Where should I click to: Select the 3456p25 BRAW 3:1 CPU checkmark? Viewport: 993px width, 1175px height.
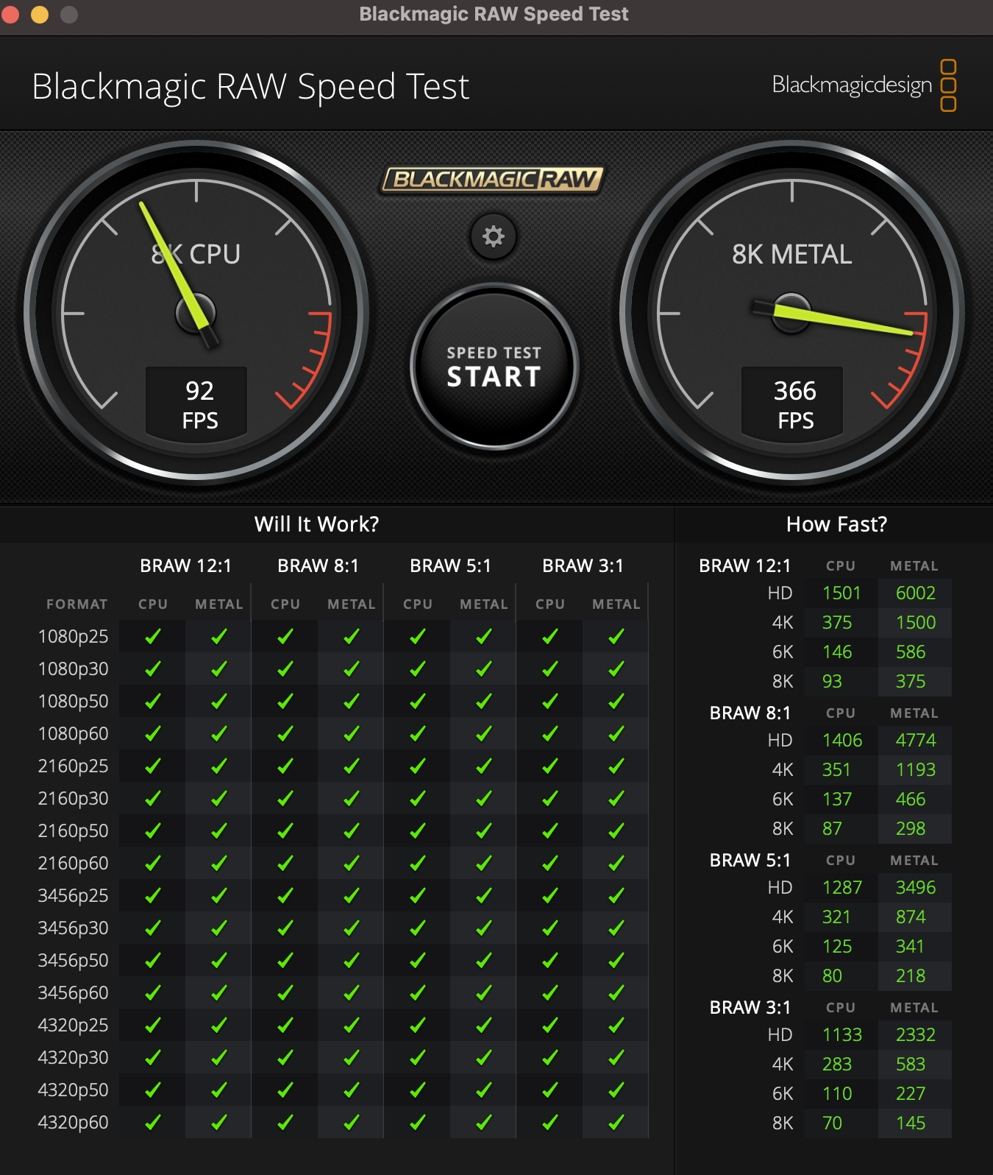coord(550,896)
